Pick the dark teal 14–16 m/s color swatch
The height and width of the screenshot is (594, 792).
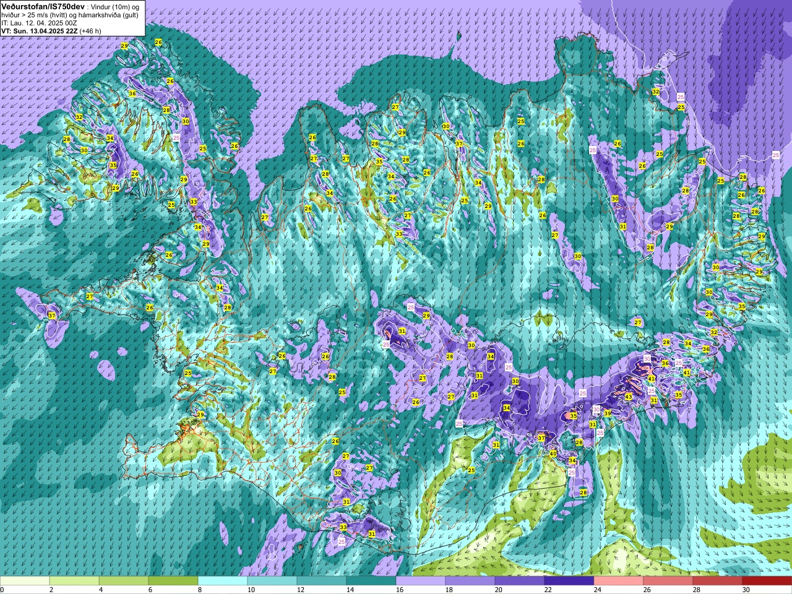click(371, 581)
